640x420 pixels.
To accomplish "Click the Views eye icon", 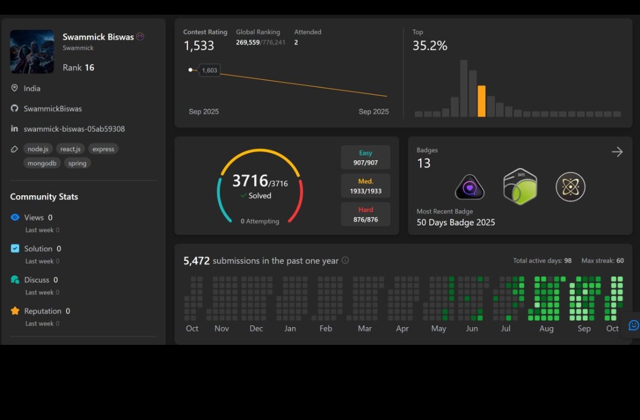I will coord(15,217).
